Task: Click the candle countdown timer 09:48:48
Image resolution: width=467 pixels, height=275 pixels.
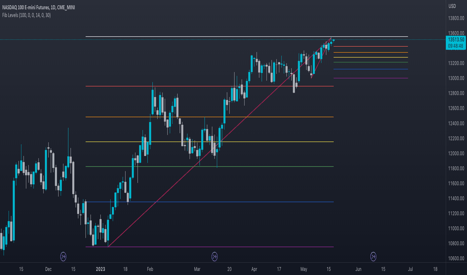Action: [x=456, y=46]
